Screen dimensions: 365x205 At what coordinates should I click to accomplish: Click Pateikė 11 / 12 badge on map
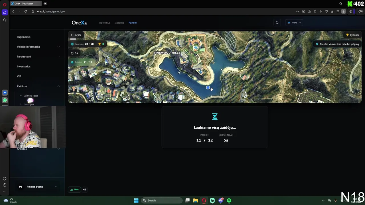coord(81,62)
